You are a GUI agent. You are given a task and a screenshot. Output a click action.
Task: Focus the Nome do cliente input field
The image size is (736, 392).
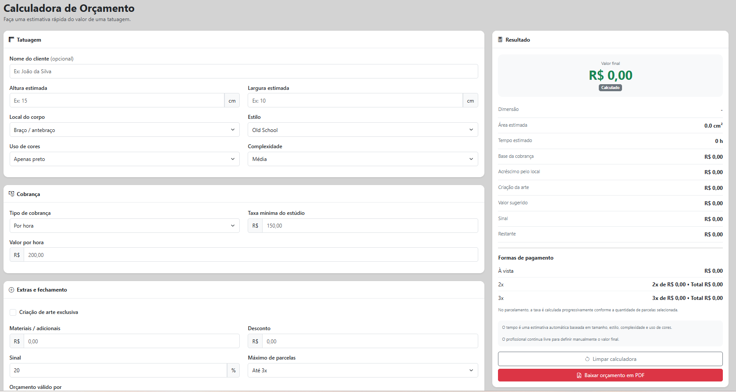[244, 71]
